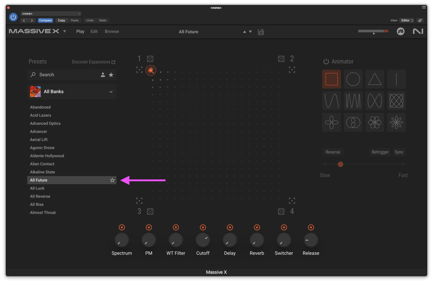
Task: Select the circle animator shape
Action: (x=353, y=79)
